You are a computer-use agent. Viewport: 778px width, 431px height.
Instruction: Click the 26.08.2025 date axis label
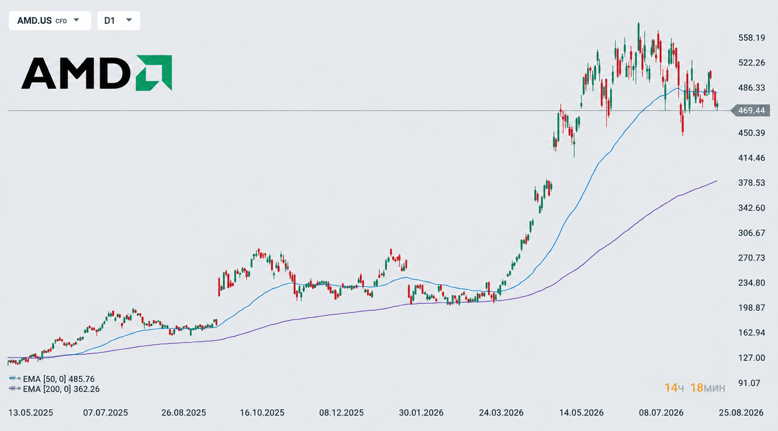(x=183, y=413)
